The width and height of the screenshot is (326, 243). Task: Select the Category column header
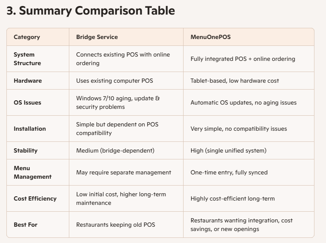[27, 37]
